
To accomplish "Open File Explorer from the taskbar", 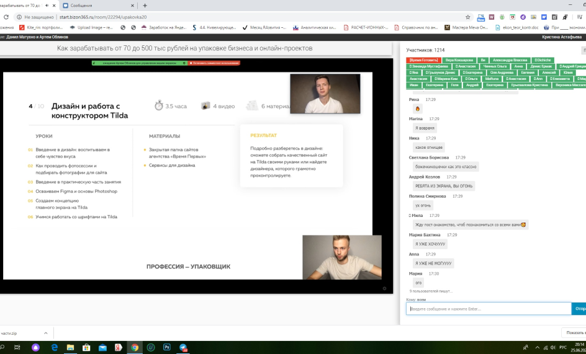I will pyautogui.click(x=70, y=348).
